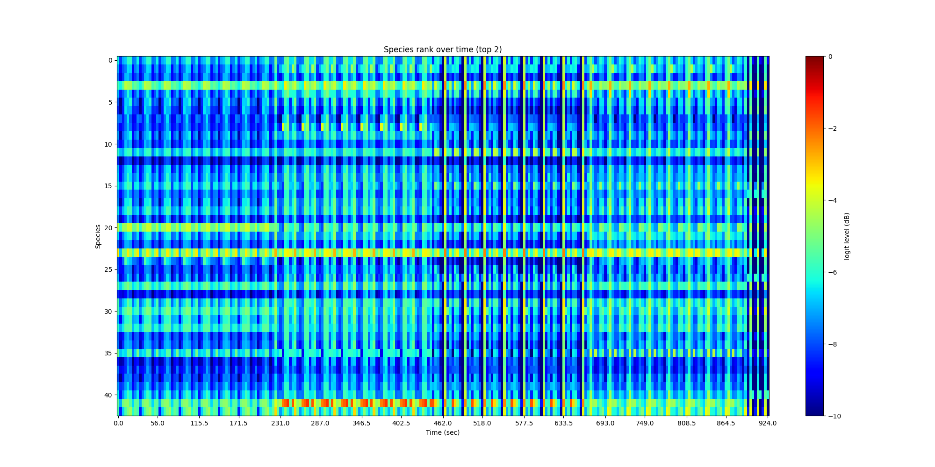Select the 924.0 time tick label
935x467 pixels.
coord(767,424)
